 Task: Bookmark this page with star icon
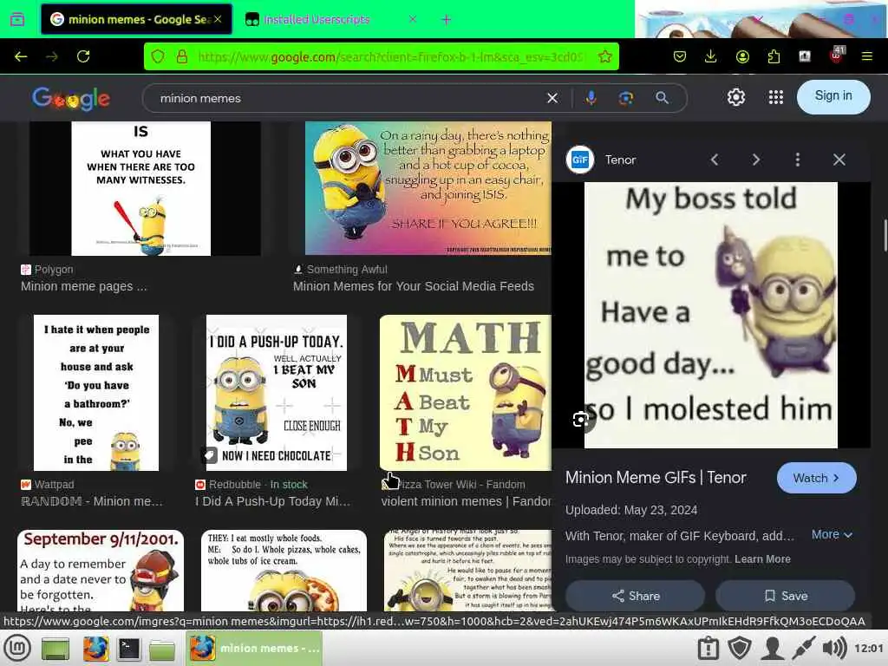tap(604, 56)
